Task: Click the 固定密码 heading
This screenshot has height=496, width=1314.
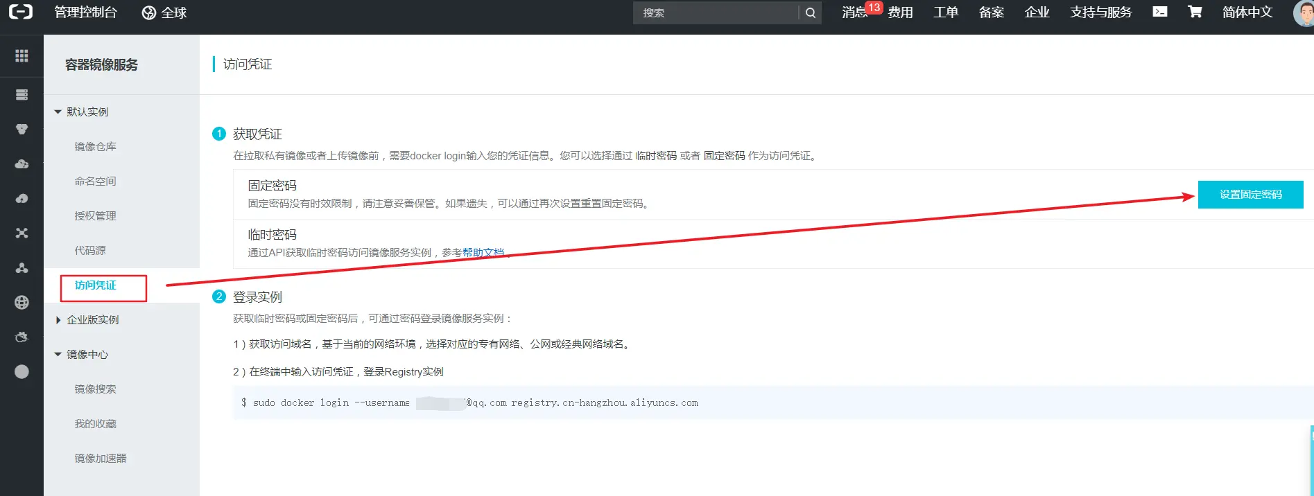Action: 272,186
